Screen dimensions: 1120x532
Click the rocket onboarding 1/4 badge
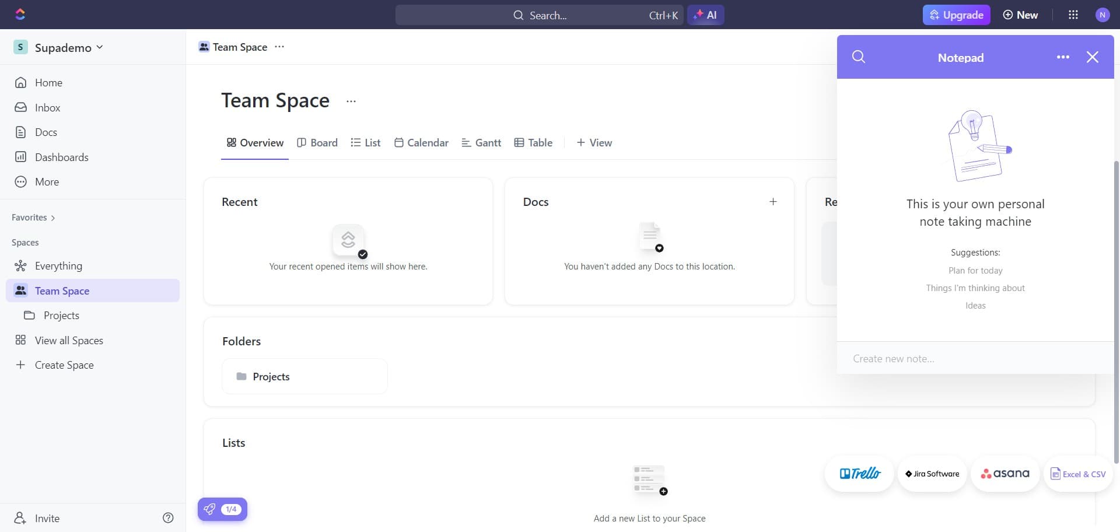pyautogui.click(x=222, y=509)
